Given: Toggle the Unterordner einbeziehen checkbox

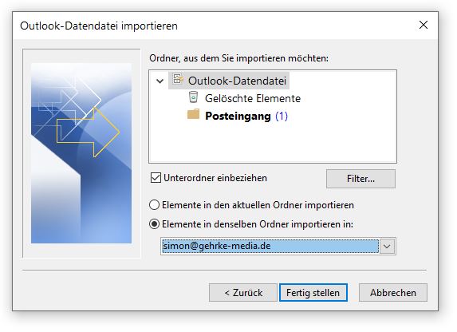Looking at the screenshot, I should (x=156, y=178).
